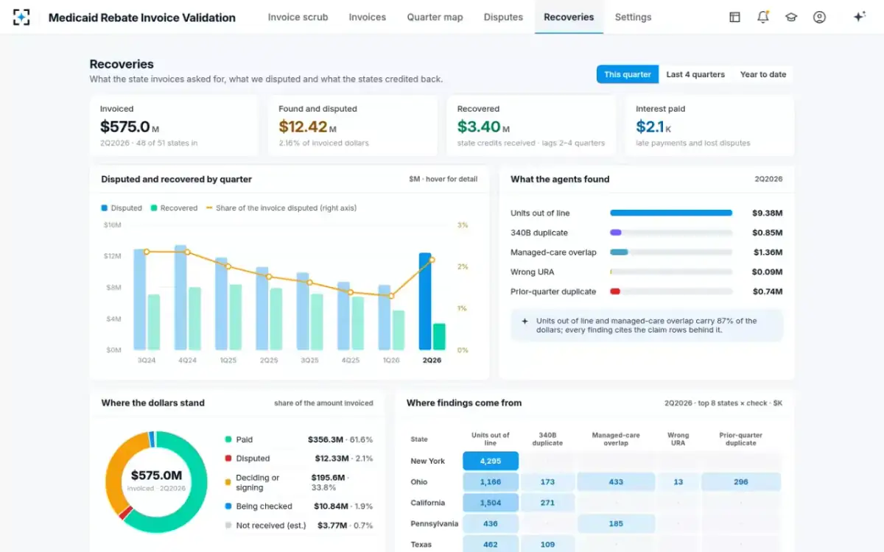Toggle the Recovered legend swatch in the chart
Viewport: 884px width, 552px height.
(x=154, y=208)
